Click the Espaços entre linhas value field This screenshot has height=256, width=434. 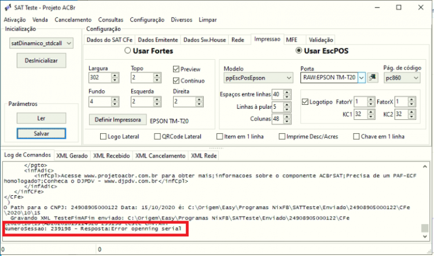(278, 94)
